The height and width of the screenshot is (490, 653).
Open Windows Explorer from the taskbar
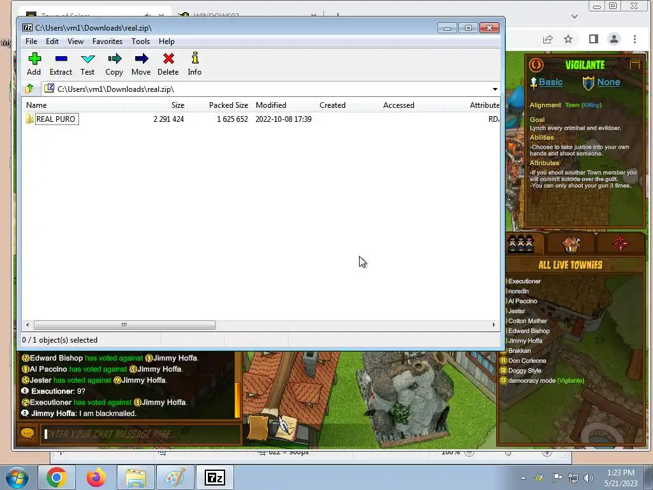point(136,477)
